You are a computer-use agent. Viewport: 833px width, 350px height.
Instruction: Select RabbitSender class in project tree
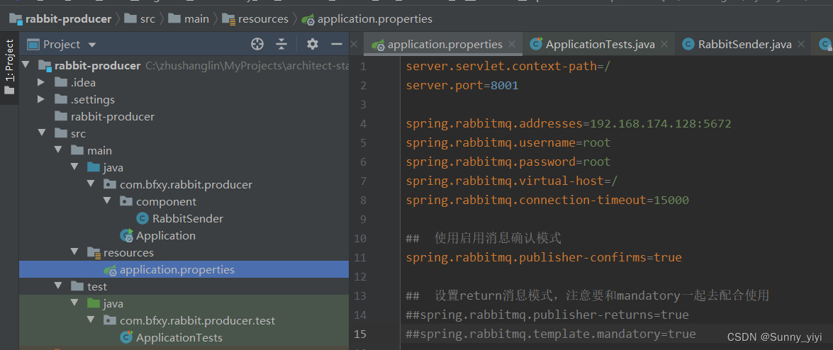coord(188,218)
